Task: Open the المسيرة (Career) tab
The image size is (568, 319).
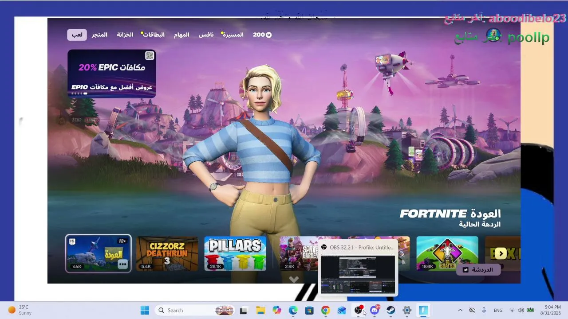Action: point(233,35)
